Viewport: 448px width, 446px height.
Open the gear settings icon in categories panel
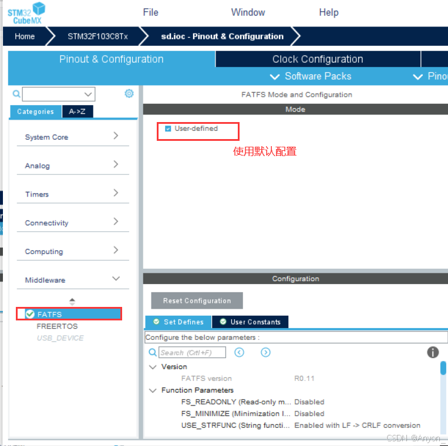click(129, 93)
